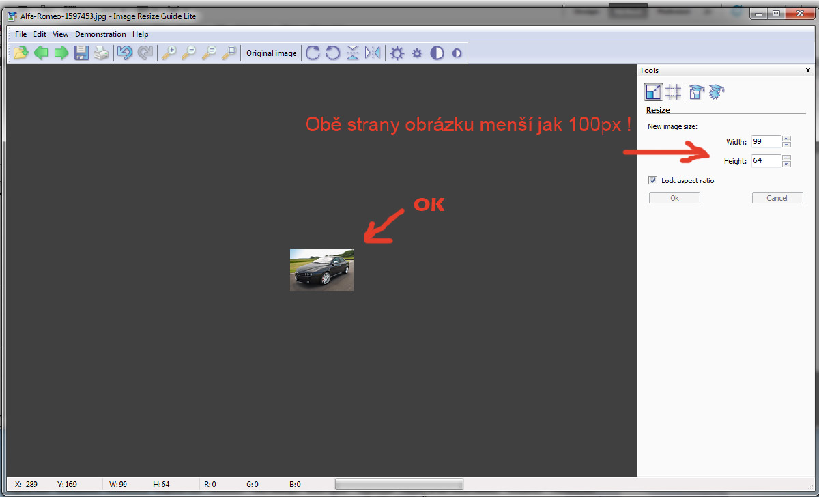Undo the last action
The image size is (819, 497).
pos(124,53)
